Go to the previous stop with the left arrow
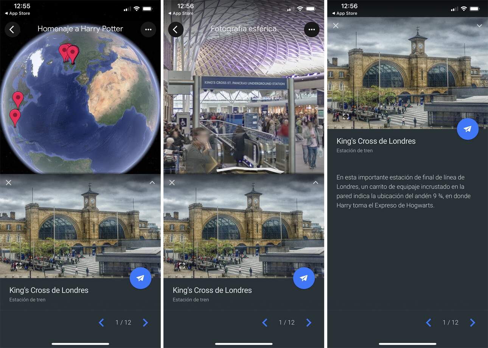Image resolution: width=488 pixels, height=348 pixels. (101, 323)
